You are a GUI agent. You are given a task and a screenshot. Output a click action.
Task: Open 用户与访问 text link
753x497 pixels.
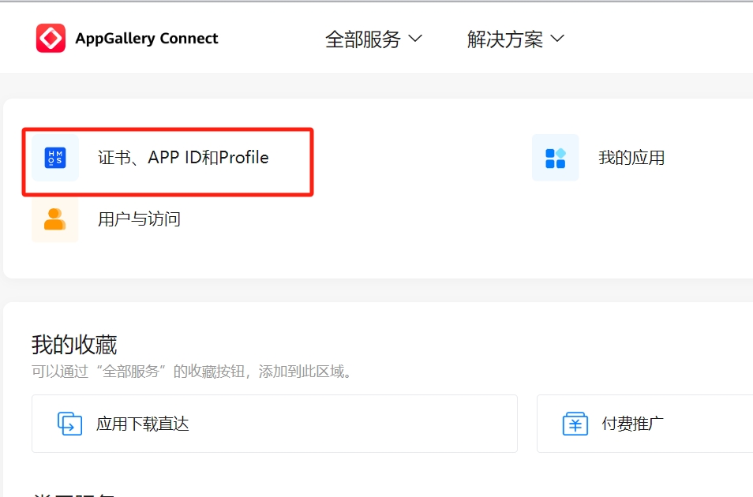point(139,219)
